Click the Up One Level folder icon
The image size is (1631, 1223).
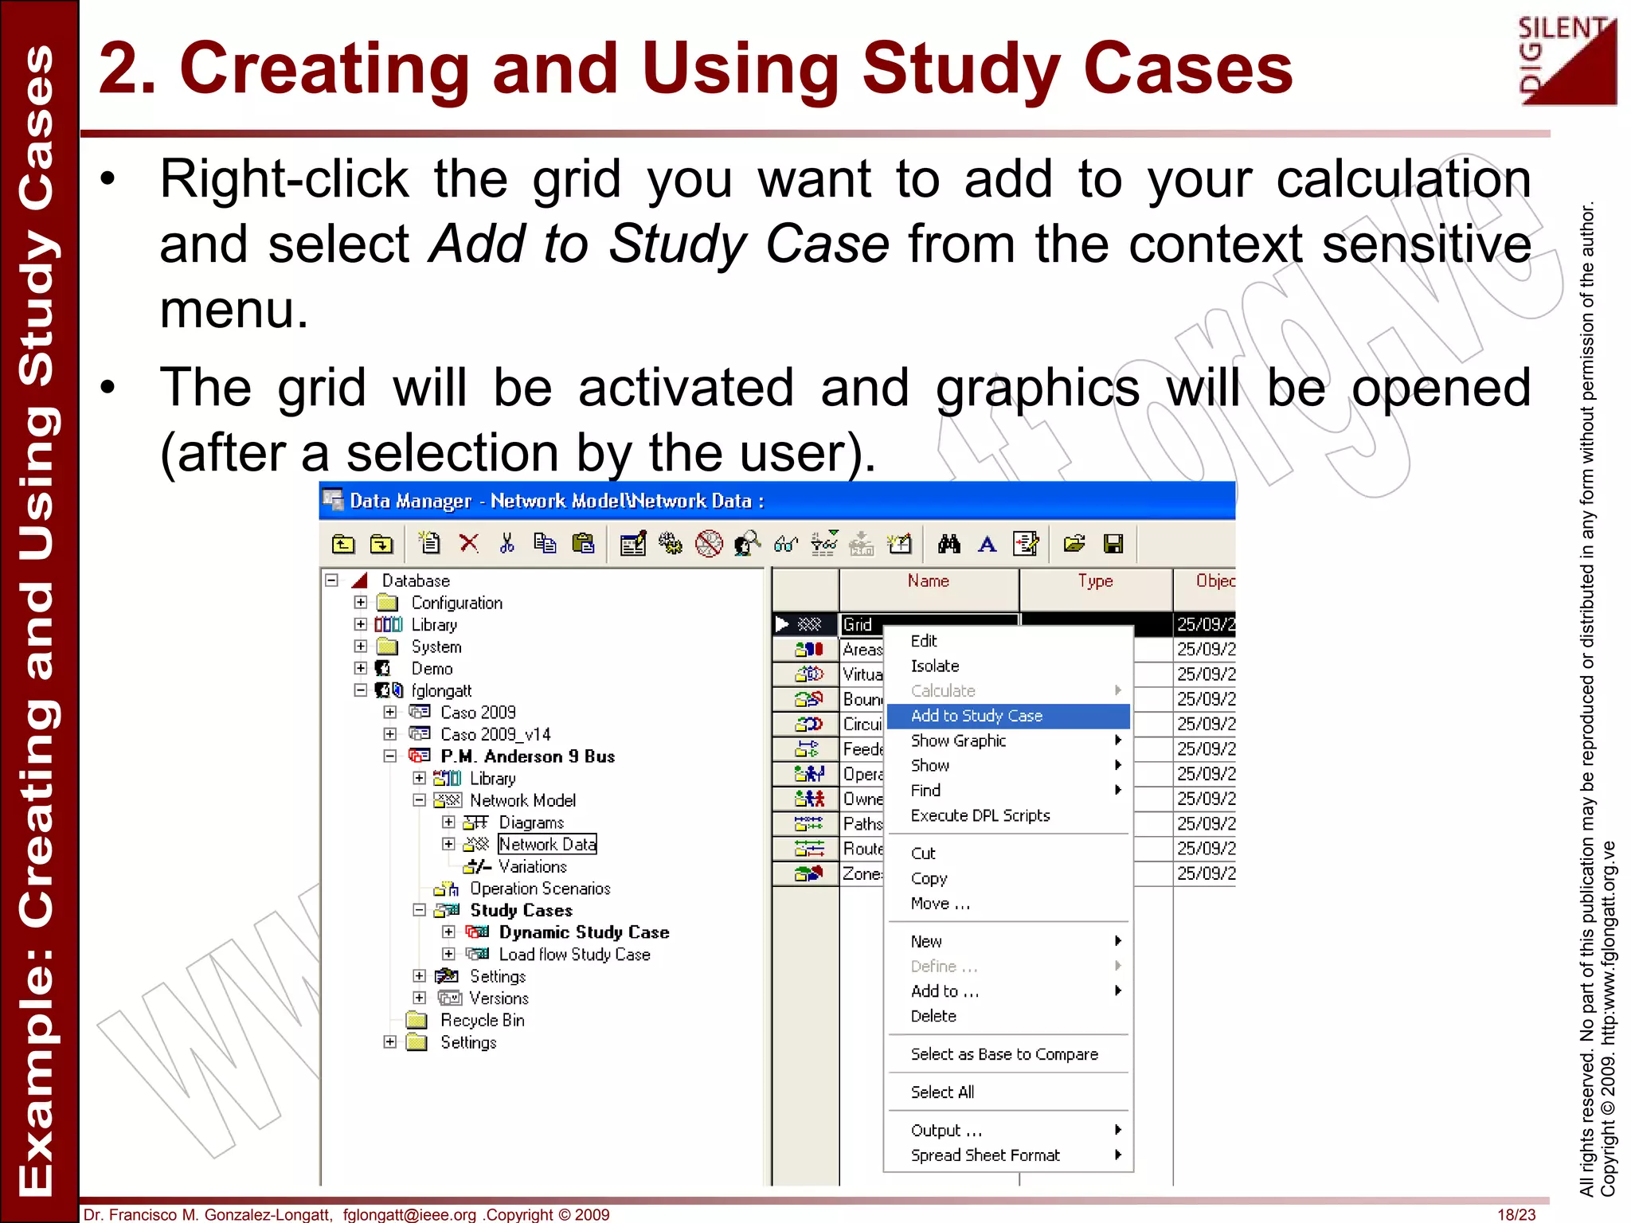[343, 544]
